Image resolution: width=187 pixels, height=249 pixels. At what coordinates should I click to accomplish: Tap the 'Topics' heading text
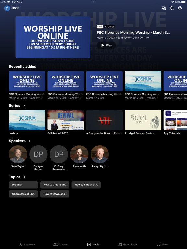(x=15, y=177)
